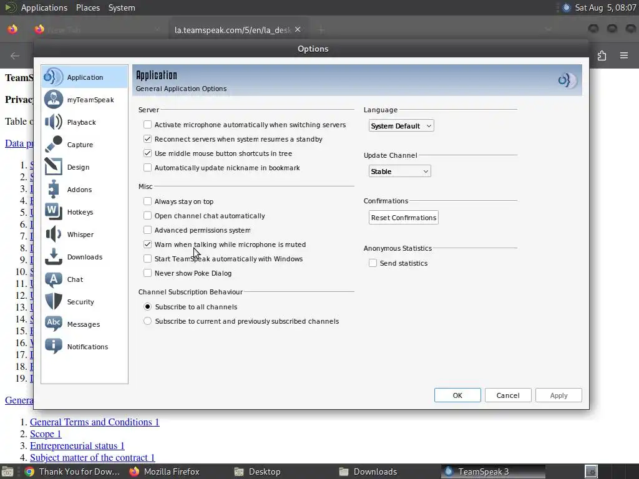Click the Firefox extensions puzzle icon
Viewport: 639px width, 479px height.
[x=602, y=56]
